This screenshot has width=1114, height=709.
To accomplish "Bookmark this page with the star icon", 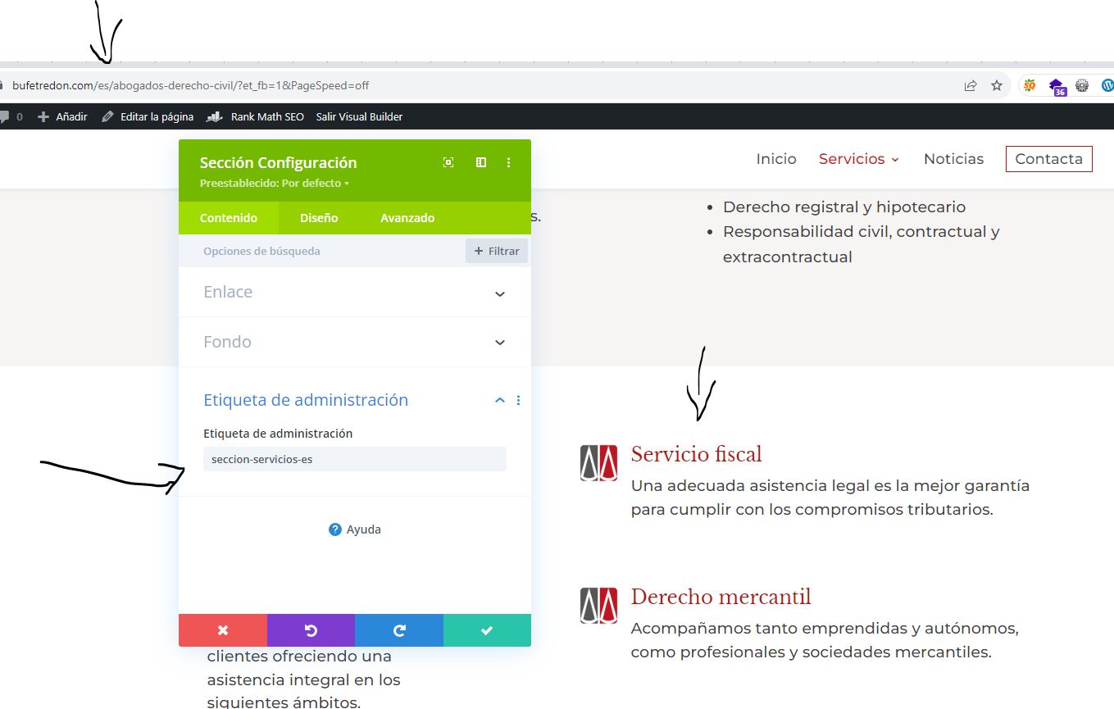I will pos(997,85).
